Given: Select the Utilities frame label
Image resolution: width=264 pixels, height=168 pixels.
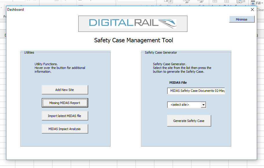Looking at the screenshot, I should tap(29, 52).
